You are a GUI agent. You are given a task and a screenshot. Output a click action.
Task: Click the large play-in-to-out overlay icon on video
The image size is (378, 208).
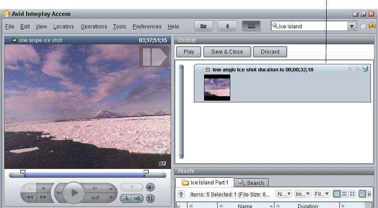[x=154, y=57]
